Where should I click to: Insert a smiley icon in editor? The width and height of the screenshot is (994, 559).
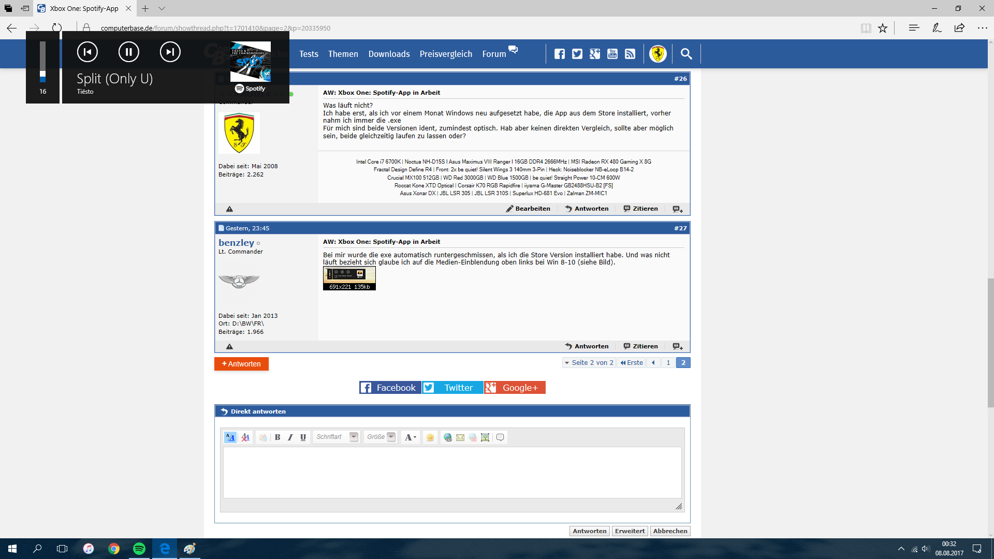pos(430,437)
